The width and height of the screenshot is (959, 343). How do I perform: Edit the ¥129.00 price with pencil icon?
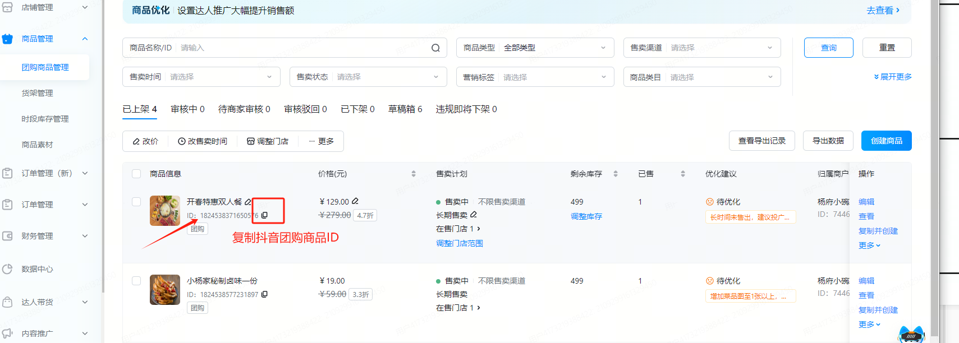tap(355, 201)
